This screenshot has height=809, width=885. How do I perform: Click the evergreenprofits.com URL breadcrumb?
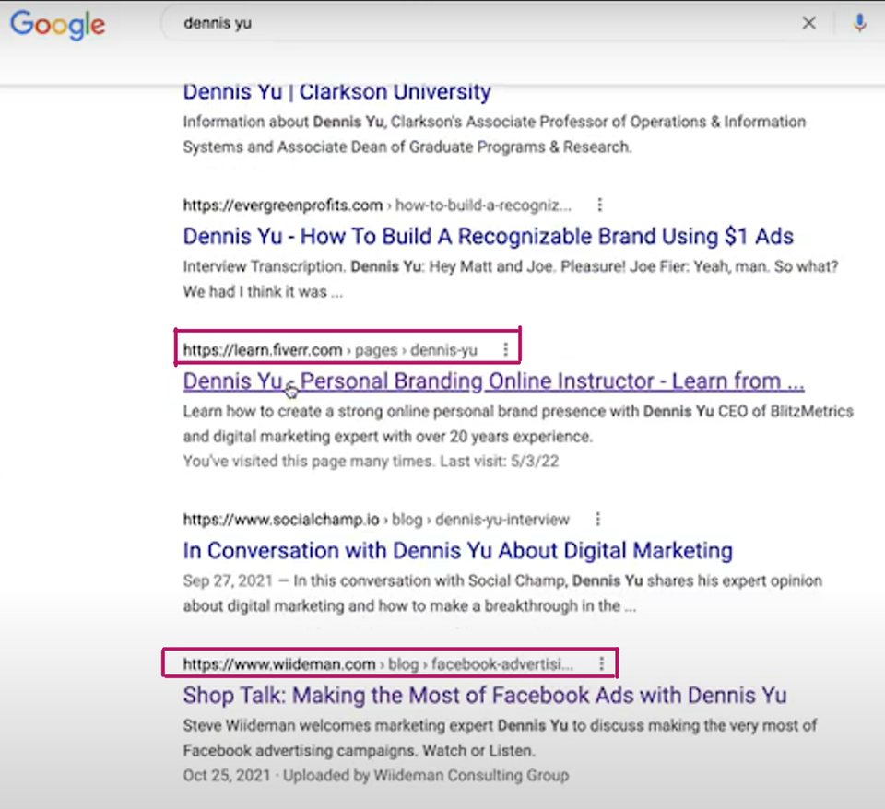click(x=377, y=205)
